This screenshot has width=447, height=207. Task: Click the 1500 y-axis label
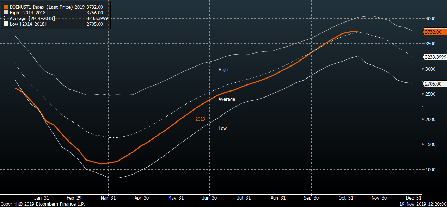click(x=430, y=144)
